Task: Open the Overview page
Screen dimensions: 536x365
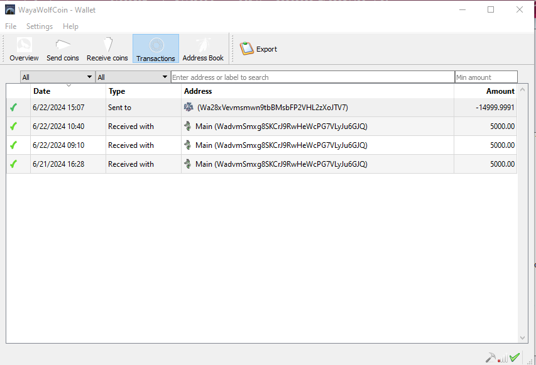Action: 24,49
